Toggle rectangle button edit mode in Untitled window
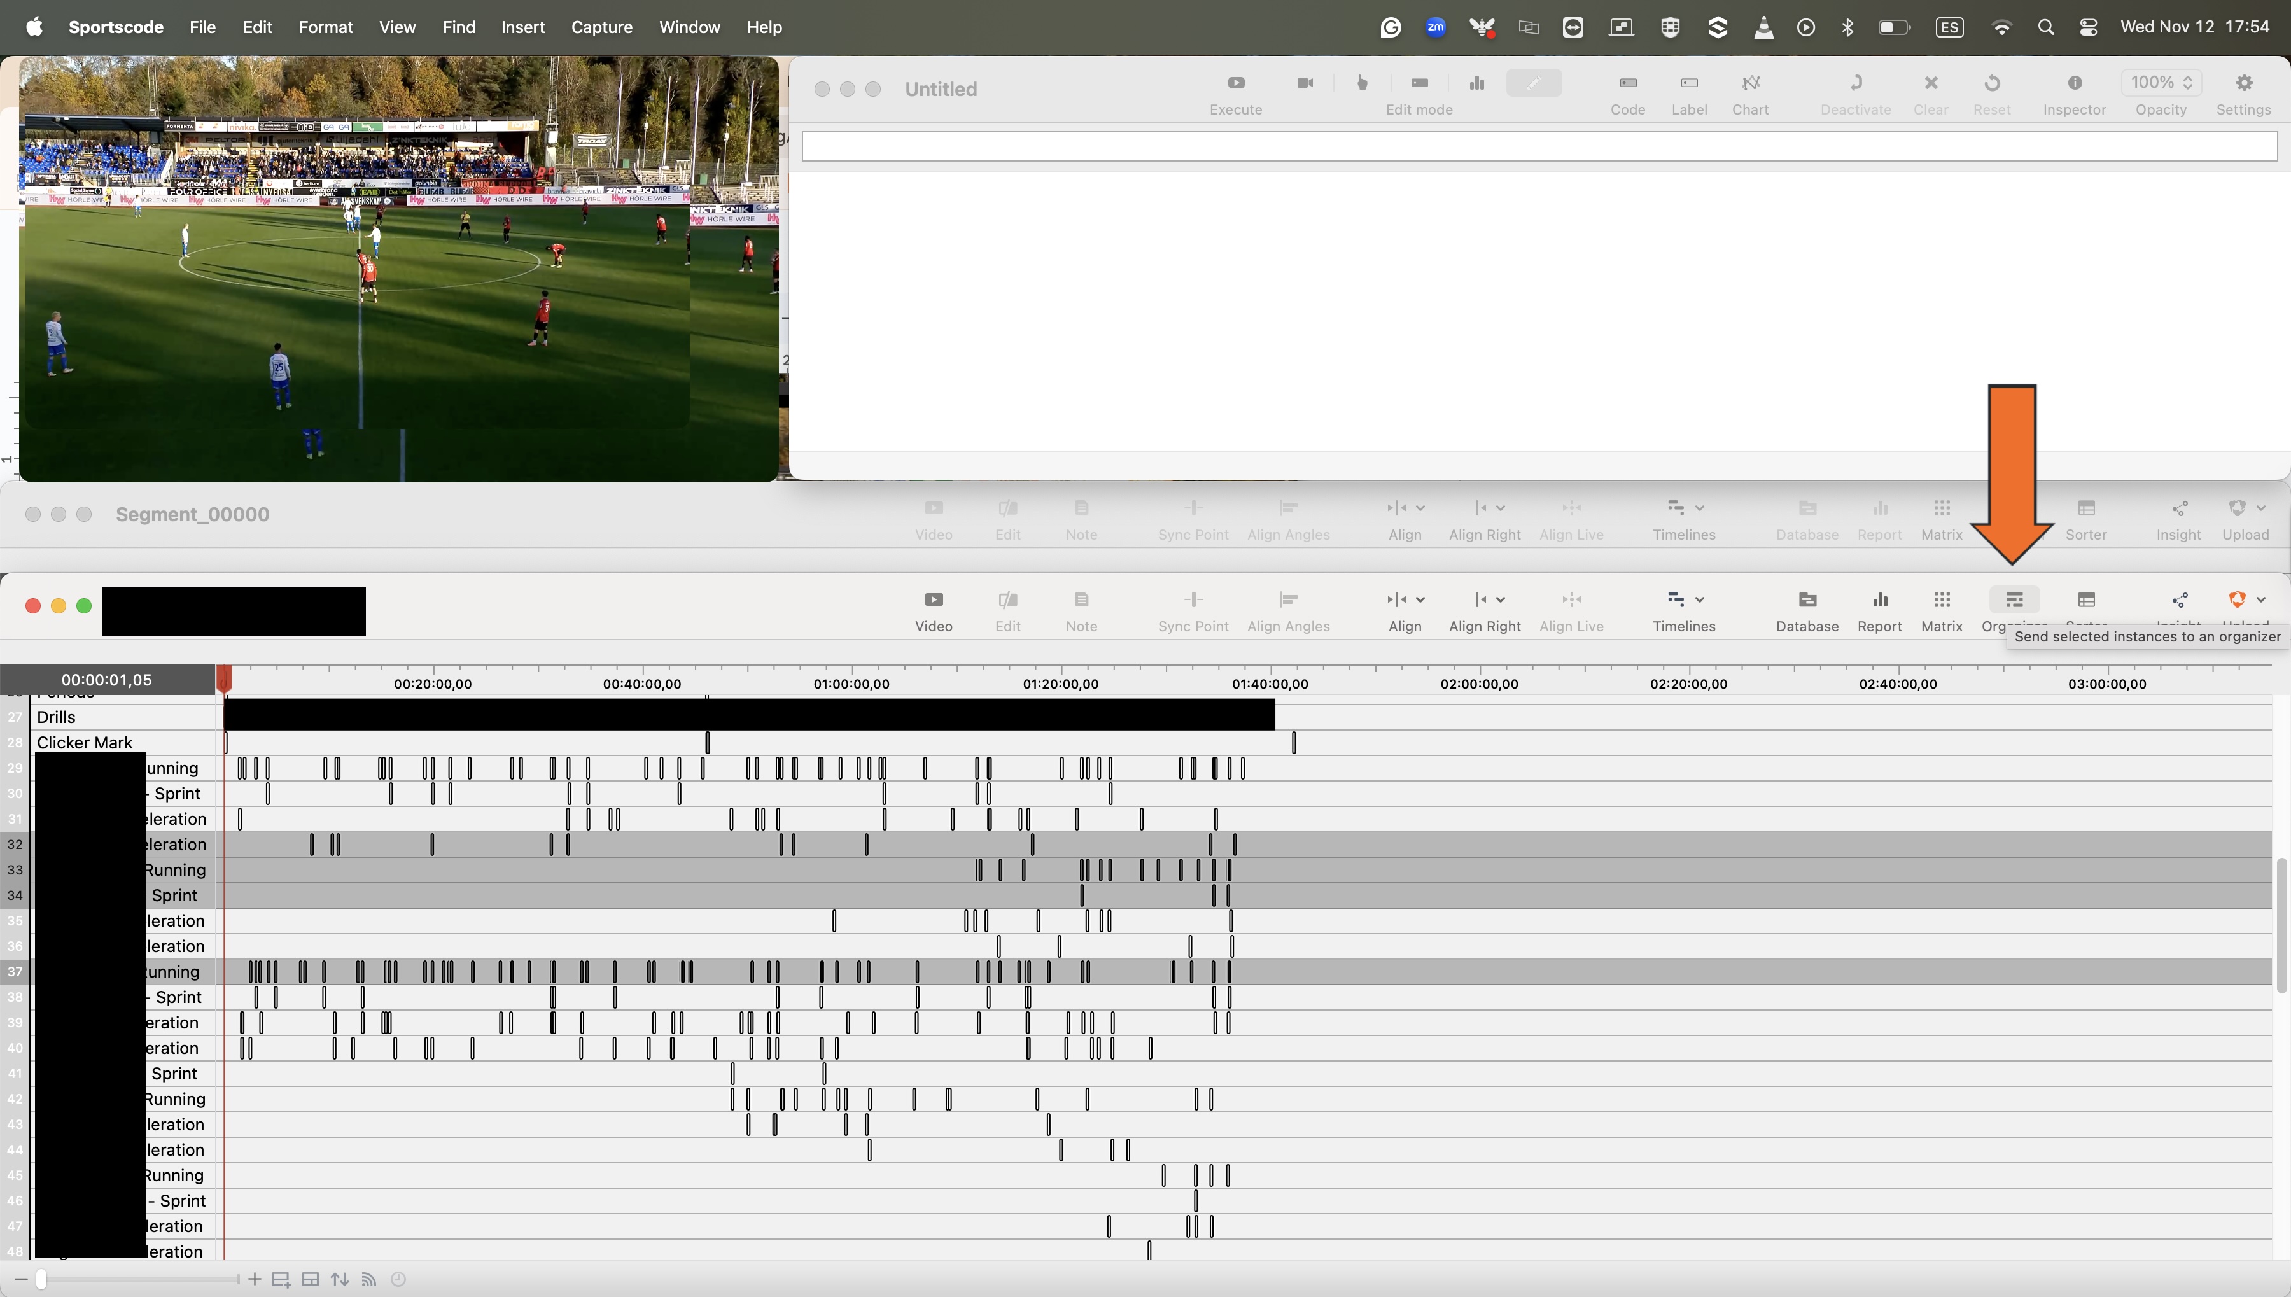2291x1297 pixels. pyautogui.click(x=1420, y=83)
